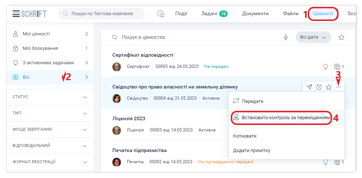This screenshot has width=362, height=178.
Task: Open the hamburger menu next to SCHRIFT logo
Action: [x=15, y=14]
